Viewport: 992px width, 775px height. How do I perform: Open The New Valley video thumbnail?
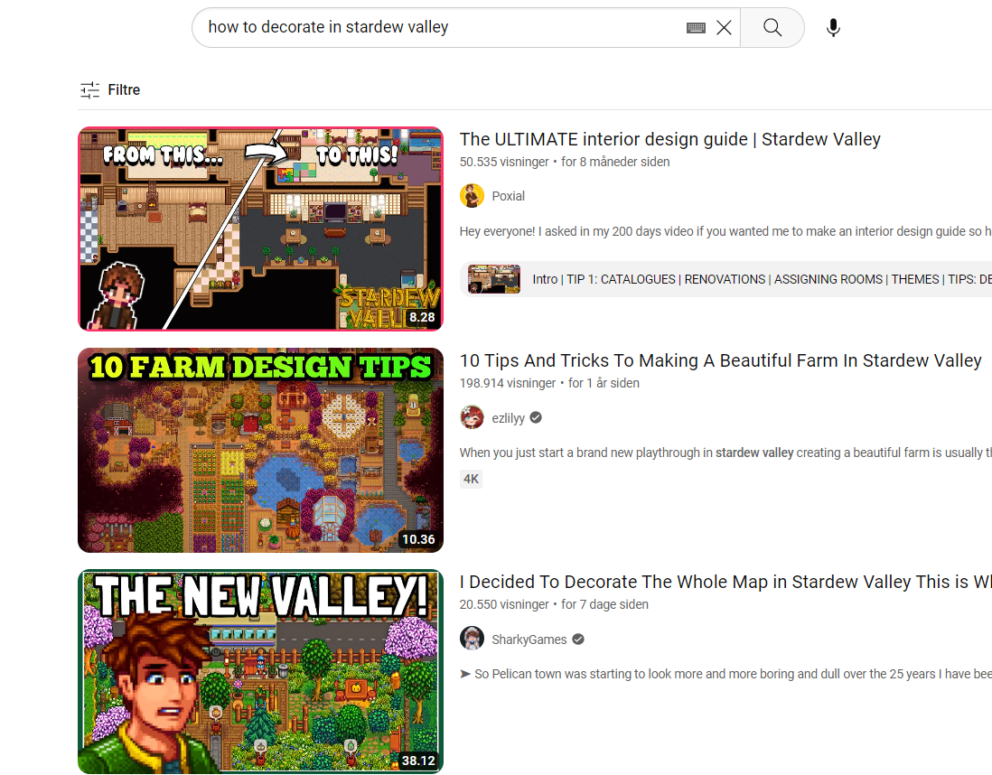(x=260, y=671)
